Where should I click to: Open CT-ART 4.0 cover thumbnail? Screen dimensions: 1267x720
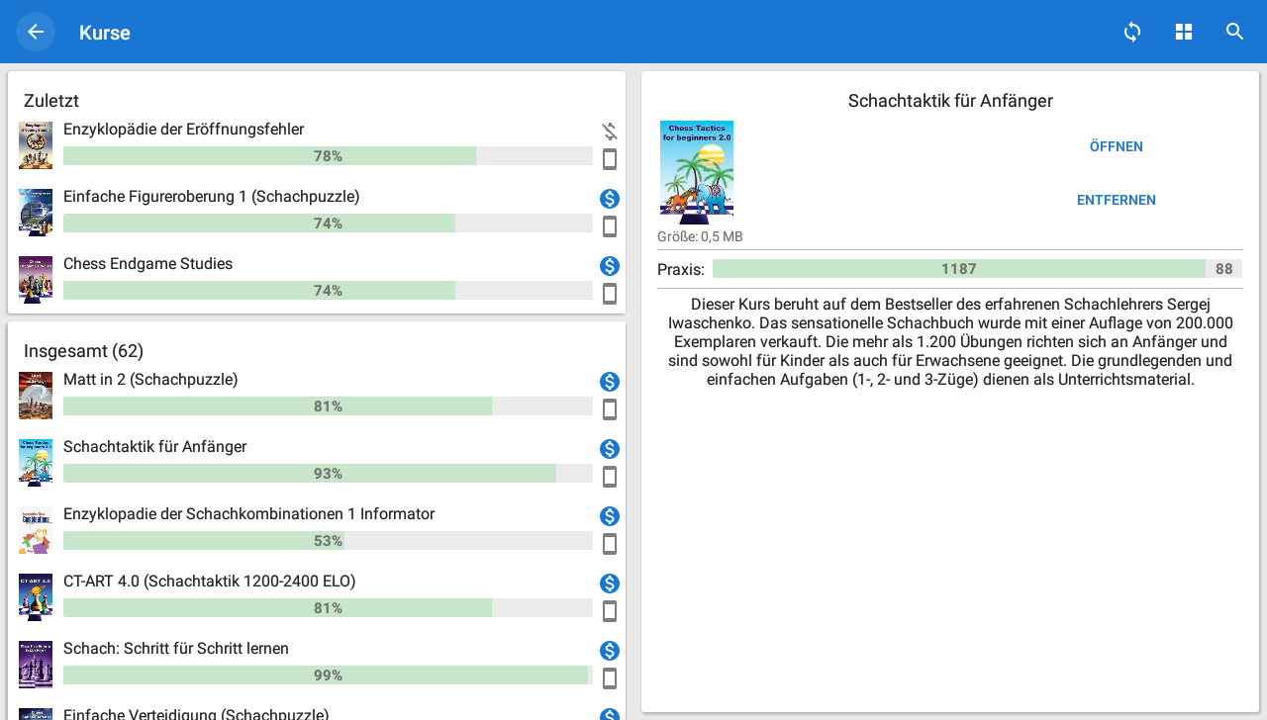click(36, 597)
